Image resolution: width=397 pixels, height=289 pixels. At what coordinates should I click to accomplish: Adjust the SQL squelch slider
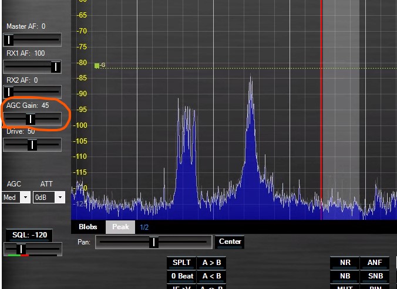tap(33, 249)
